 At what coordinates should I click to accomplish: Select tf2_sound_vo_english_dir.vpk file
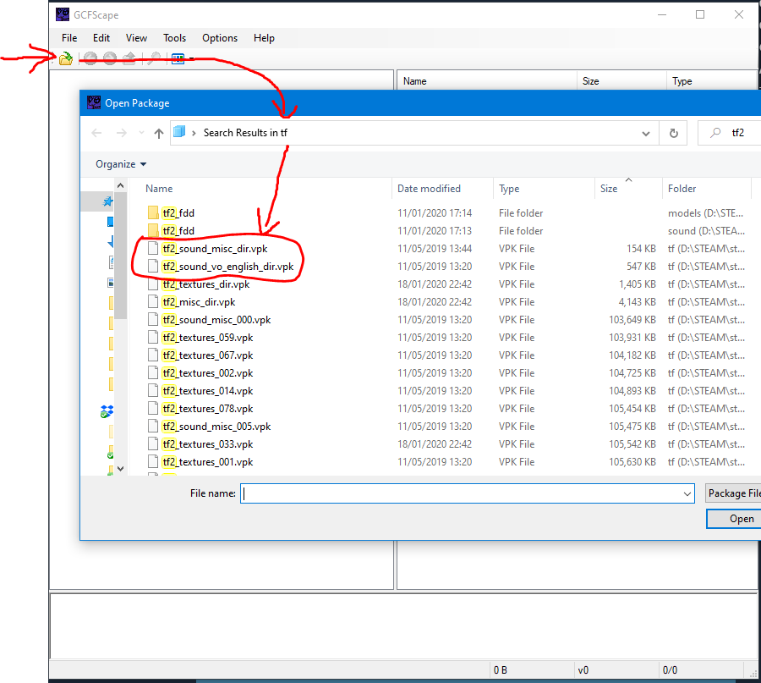coord(228,267)
